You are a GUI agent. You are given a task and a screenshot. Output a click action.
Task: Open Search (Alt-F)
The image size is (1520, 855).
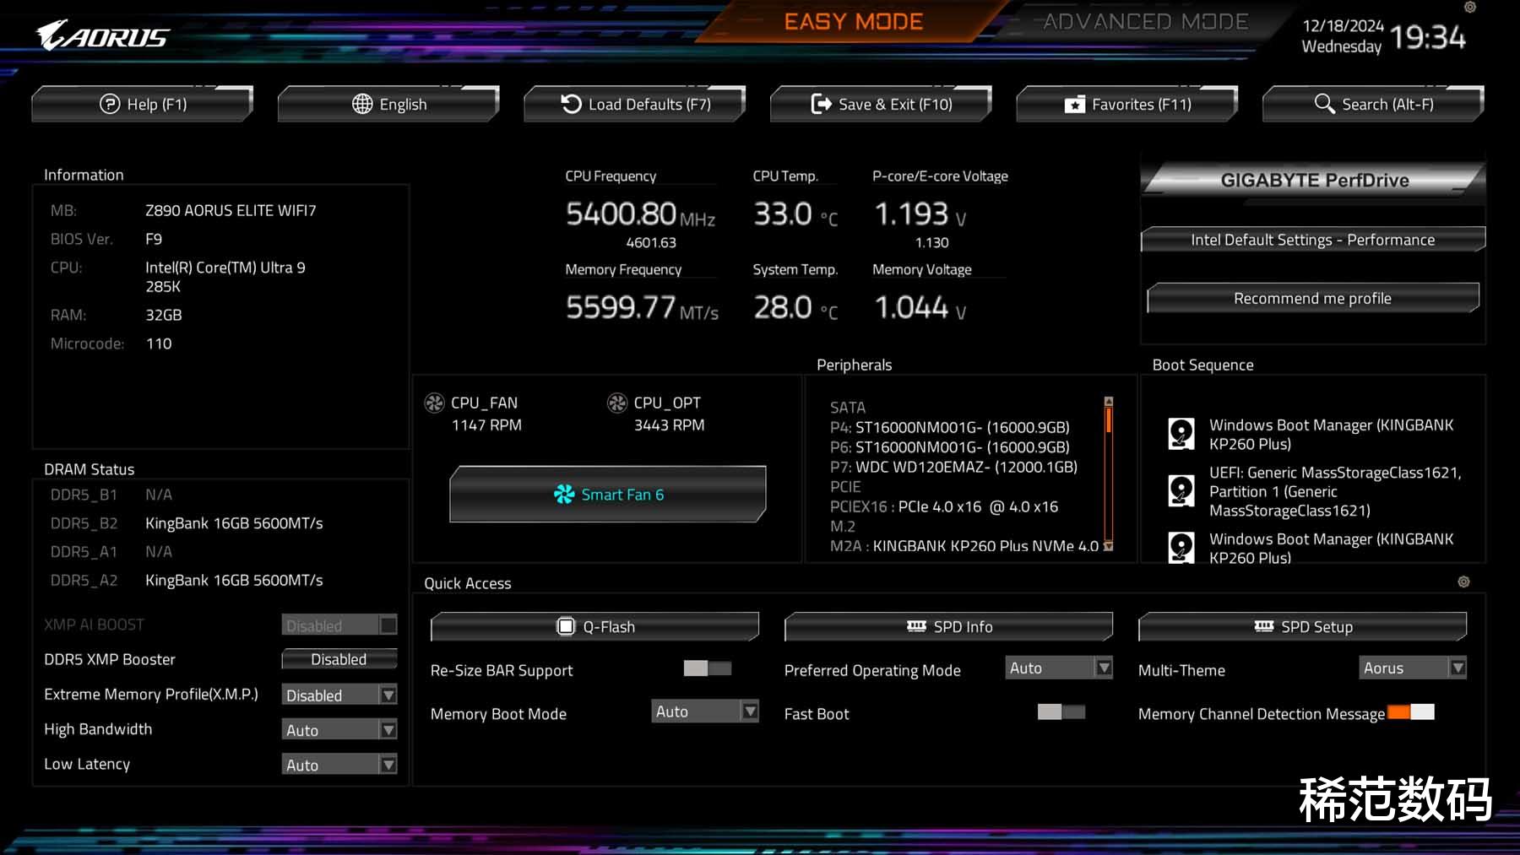(1373, 104)
